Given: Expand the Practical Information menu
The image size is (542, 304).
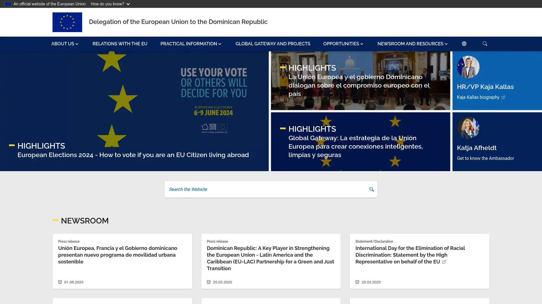Looking at the screenshot, I should click(191, 44).
